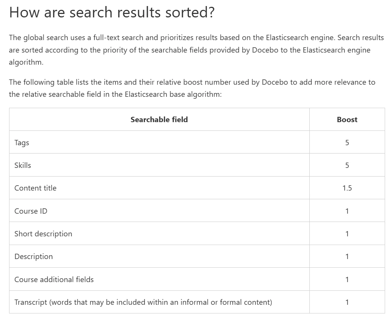Click the boost value for Course ID
Viewport: 390px width, 318px height.
[347, 211]
